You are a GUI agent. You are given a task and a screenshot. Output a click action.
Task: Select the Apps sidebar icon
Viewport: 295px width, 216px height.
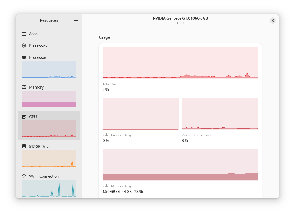pos(23,34)
